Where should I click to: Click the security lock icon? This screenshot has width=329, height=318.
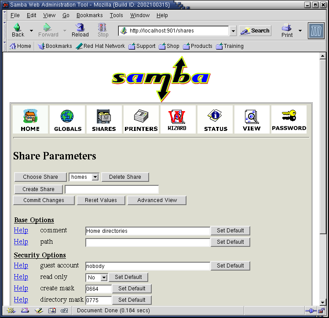(322, 311)
